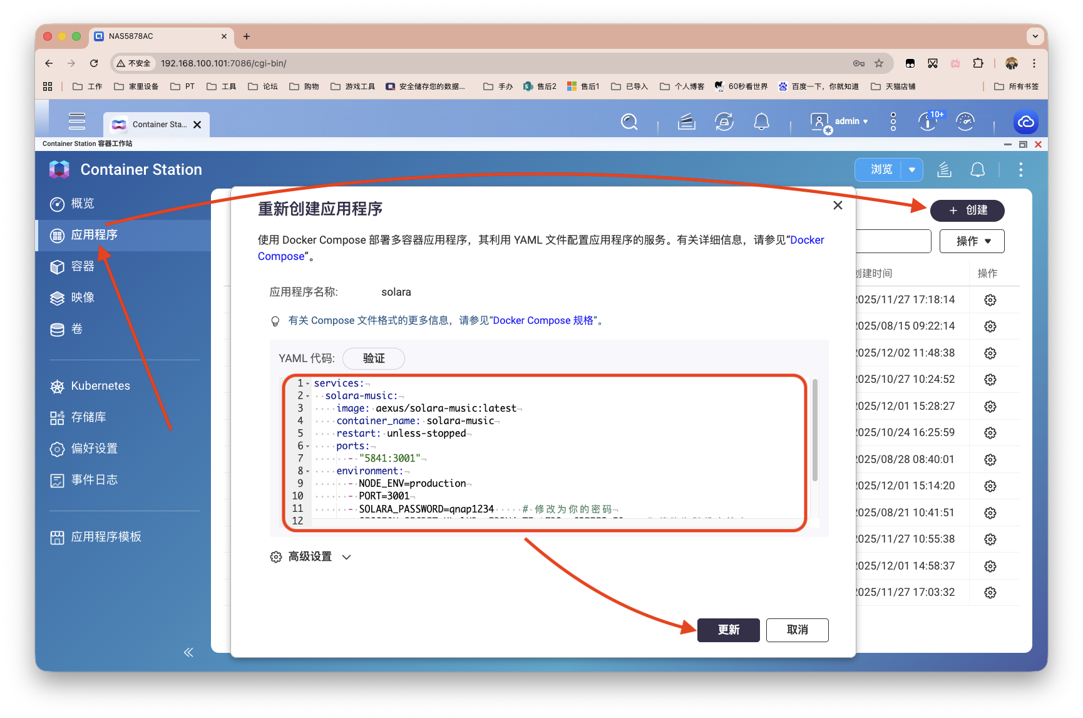
Task: Click the 浏览 dropdown arrow
Action: (912, 170)
